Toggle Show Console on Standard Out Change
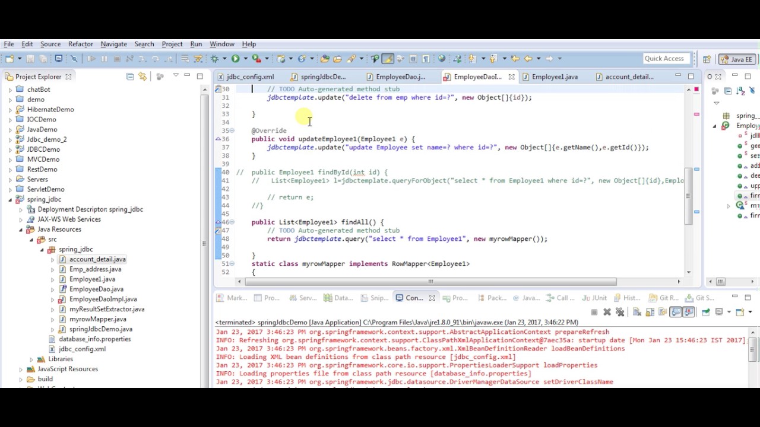Image resolution: width=760 pixels, height=427 pixels. 676,312
